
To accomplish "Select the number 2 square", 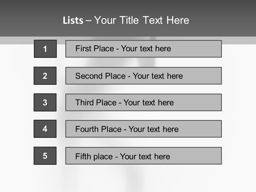I will click(x=45, y=76).
